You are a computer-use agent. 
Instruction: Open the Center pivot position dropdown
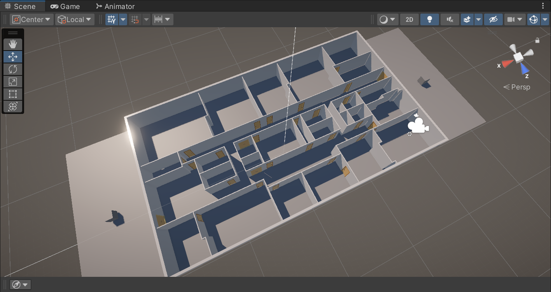[32, 19]
